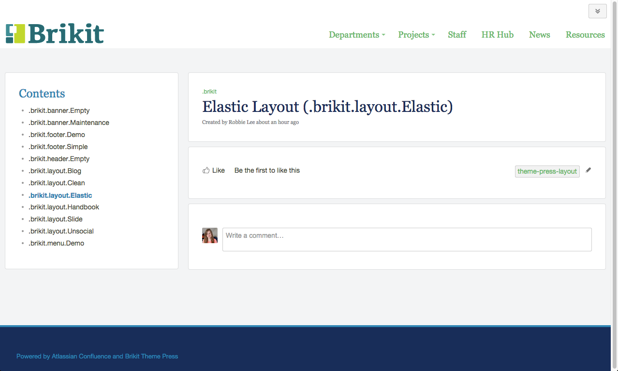Open the HR Hub menu item
Image resolution: width=618 pixels, height=371 pixels.
[497, 35]
